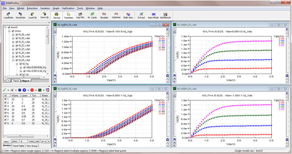The height and width of the screenshot is (154, 292).
Task: Run Simulate from the toolbar
Action: 104,15
